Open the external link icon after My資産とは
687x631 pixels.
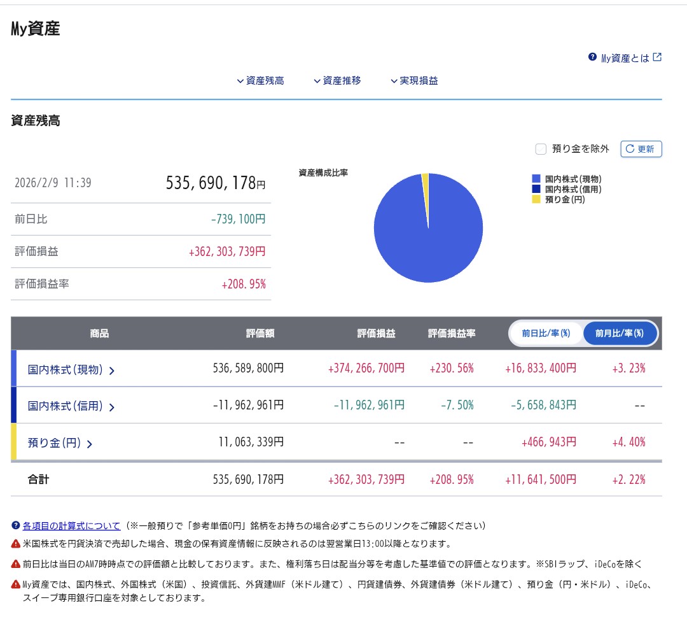(657, 57)
